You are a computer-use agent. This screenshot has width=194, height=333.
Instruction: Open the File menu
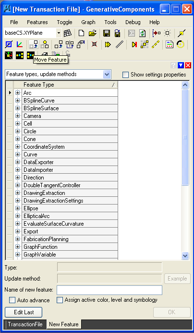(x=14, y=22)
